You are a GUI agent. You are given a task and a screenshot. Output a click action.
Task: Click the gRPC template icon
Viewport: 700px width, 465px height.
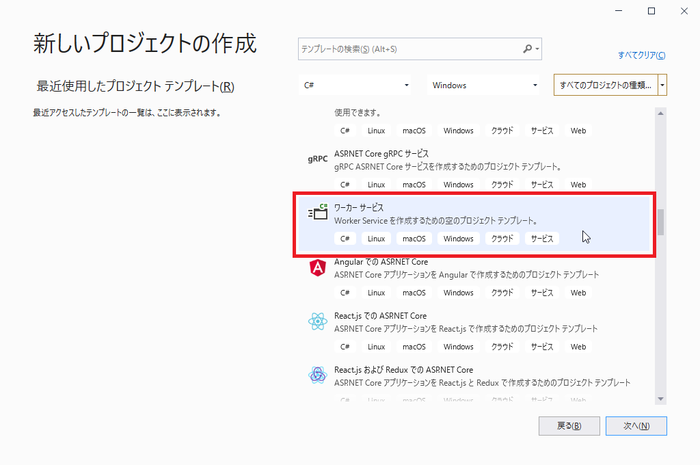point(317,159)
